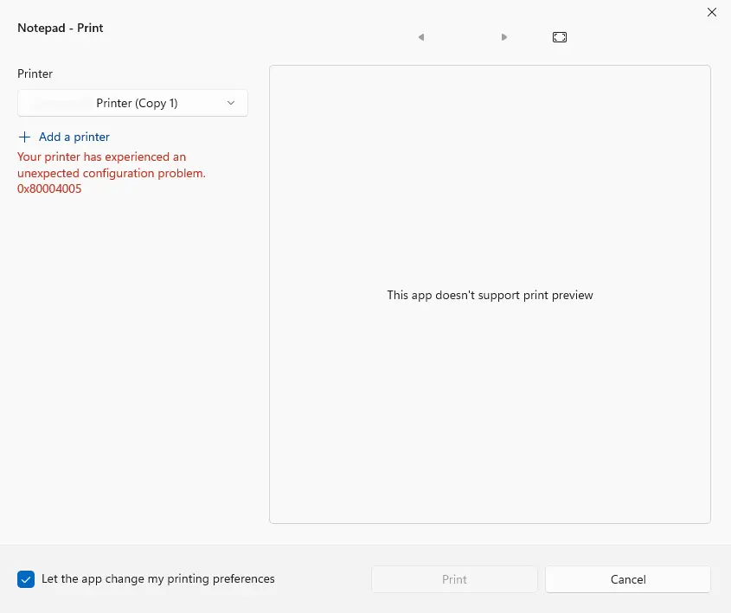Click the 0x80004005 error code text

tap(49, 188)
